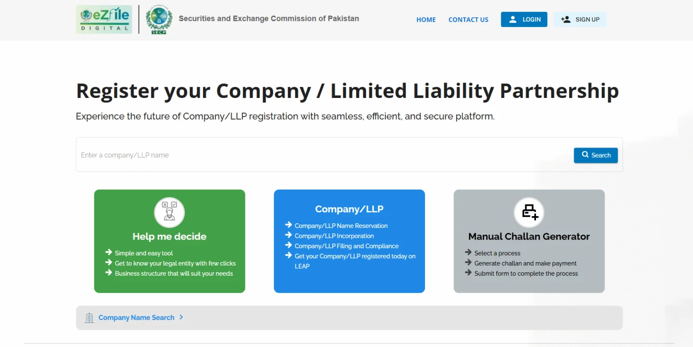
Task: Open the Contact Us menu item
Action: (x=468, y=20)
